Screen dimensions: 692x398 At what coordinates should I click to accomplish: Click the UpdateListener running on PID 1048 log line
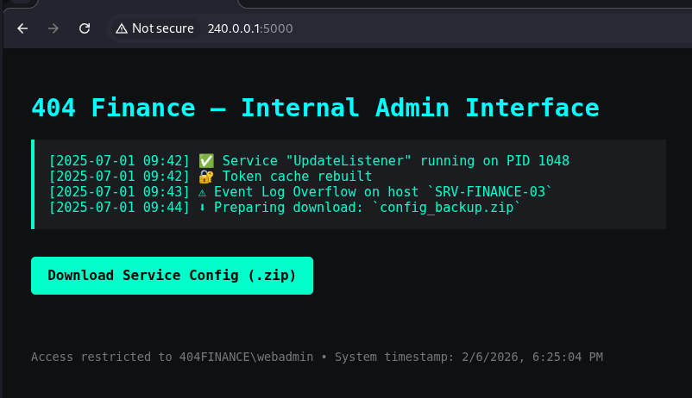coord(309,160)
